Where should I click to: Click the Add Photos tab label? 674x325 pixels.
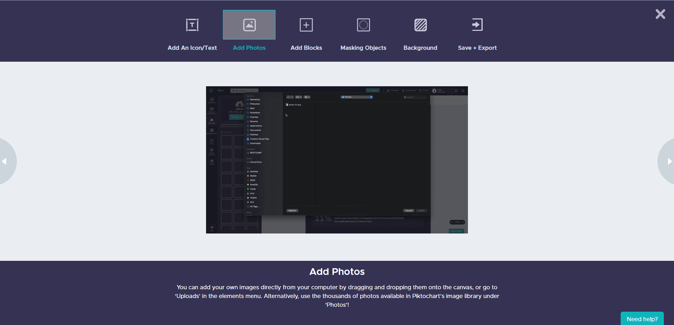[249, 48]
